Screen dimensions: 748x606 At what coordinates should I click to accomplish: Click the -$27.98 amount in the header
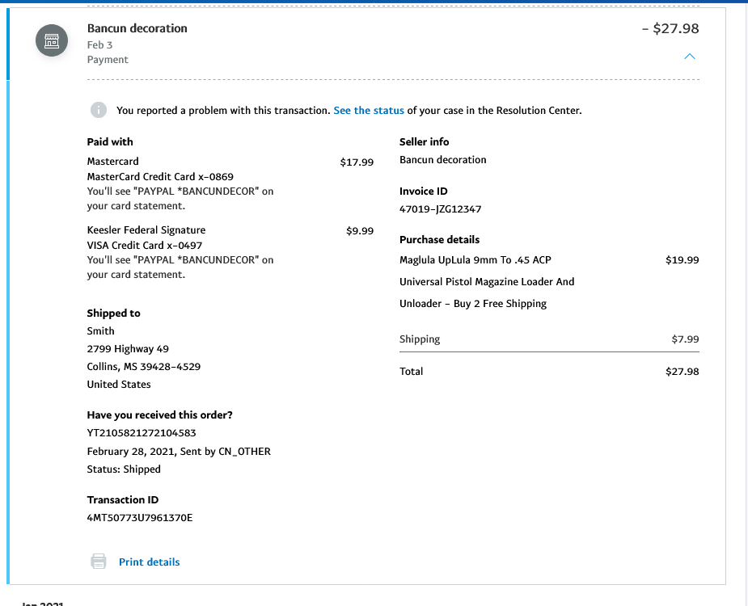click(670, 28)
